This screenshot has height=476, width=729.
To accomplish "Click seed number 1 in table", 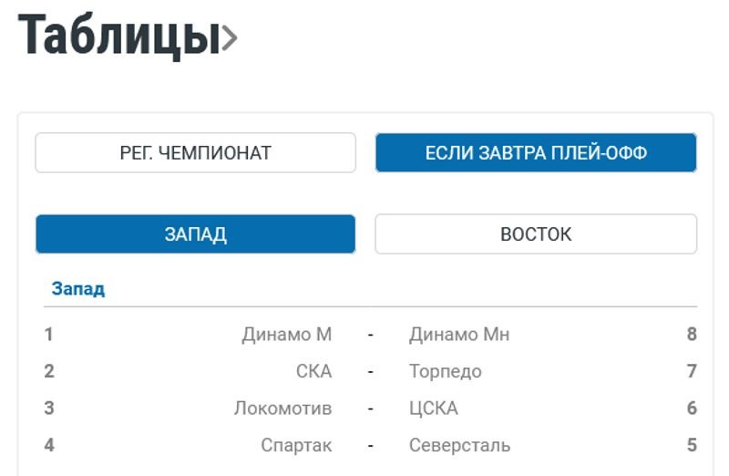I will pos(49,335).
